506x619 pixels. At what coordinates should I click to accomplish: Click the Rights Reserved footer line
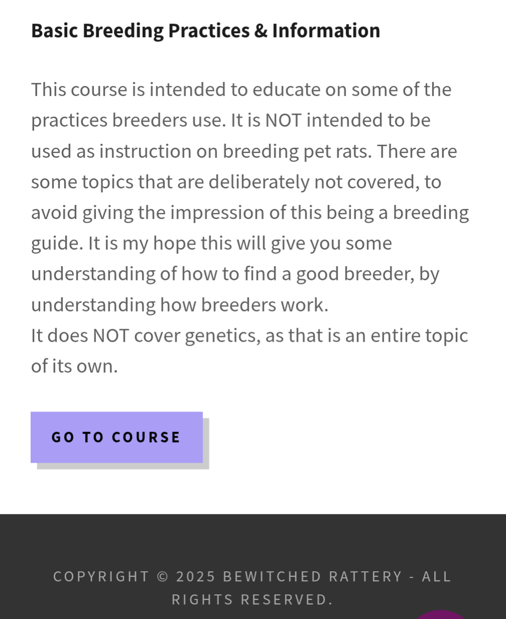[252, 599]
